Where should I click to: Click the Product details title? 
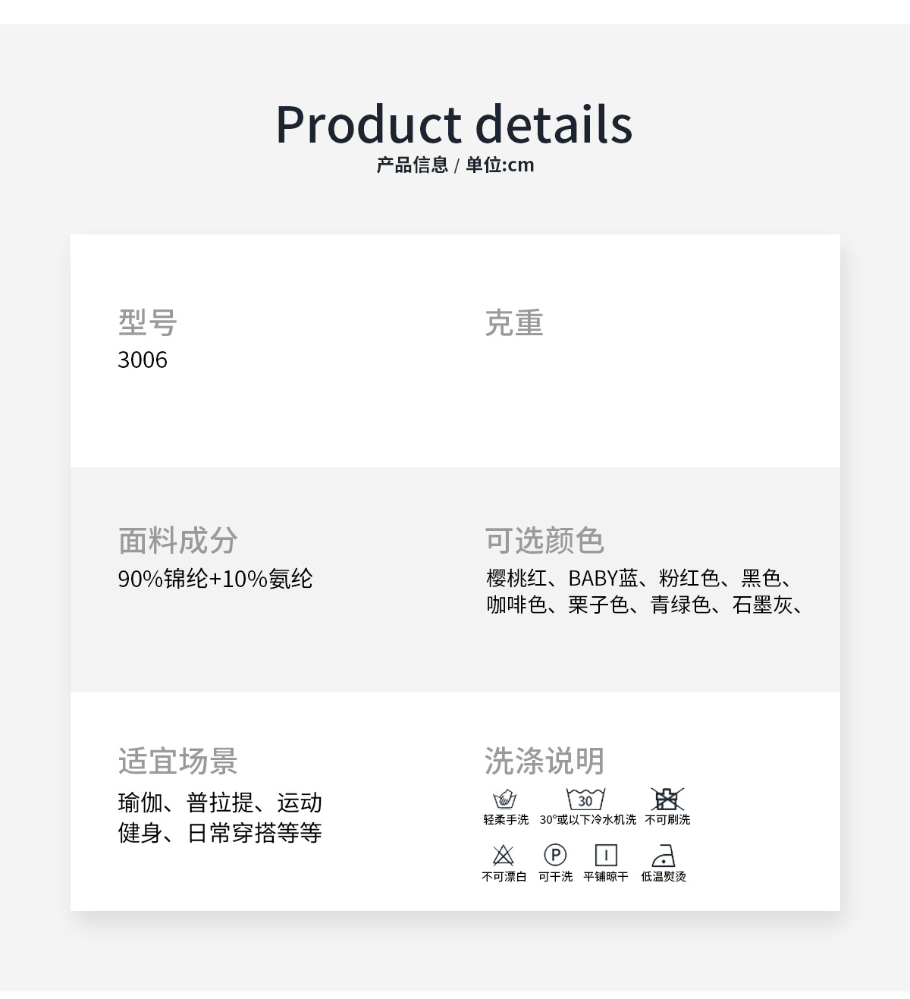click(x=453, y=124)
